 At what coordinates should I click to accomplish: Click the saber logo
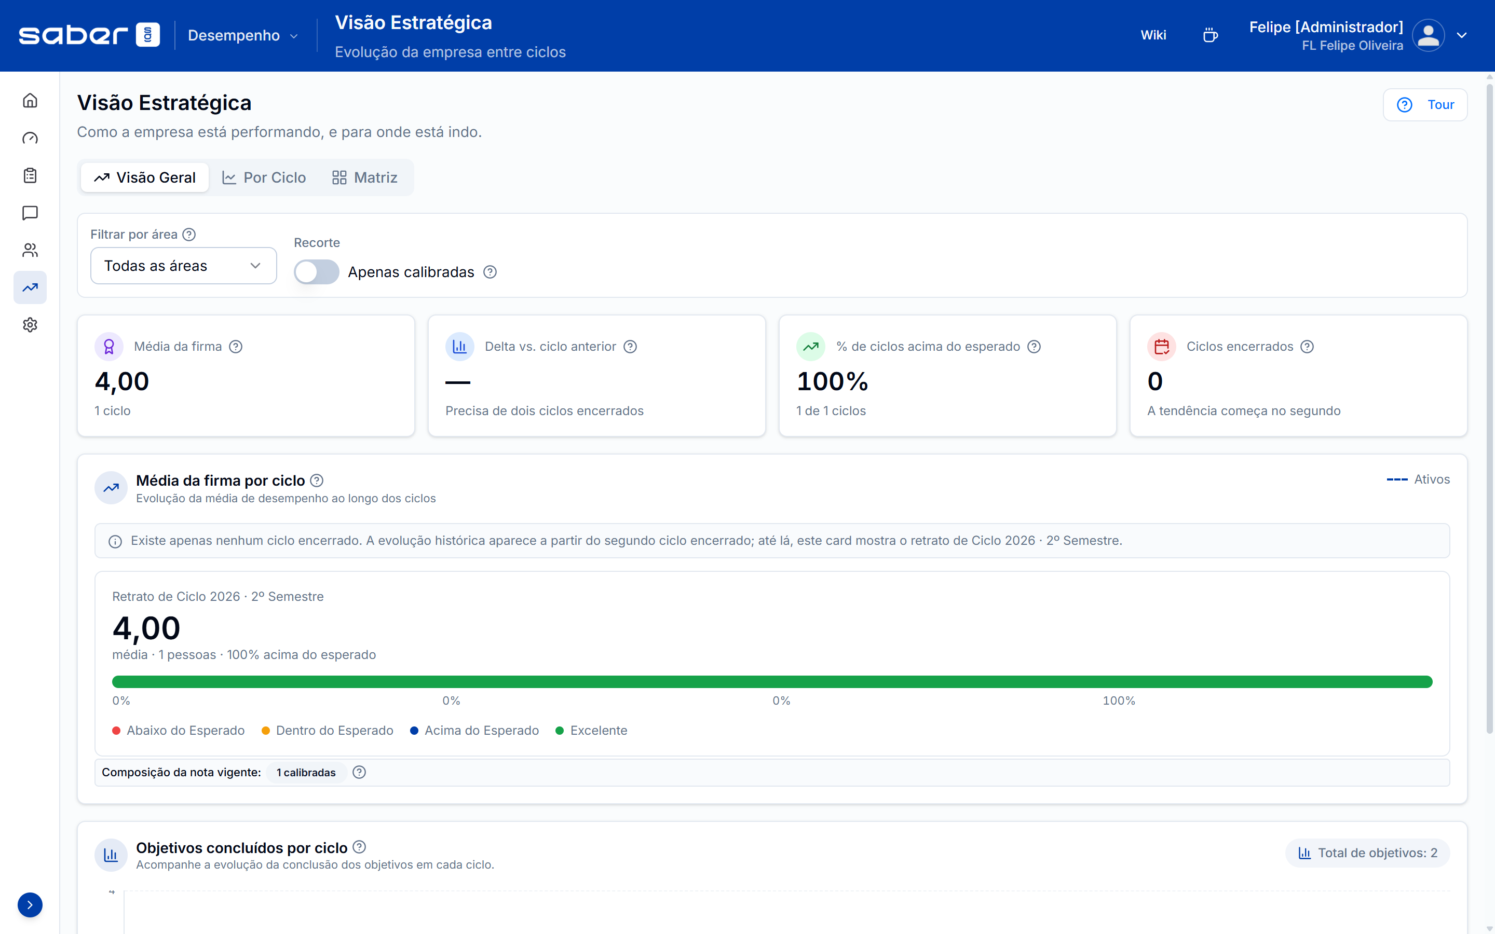(89, 35)
